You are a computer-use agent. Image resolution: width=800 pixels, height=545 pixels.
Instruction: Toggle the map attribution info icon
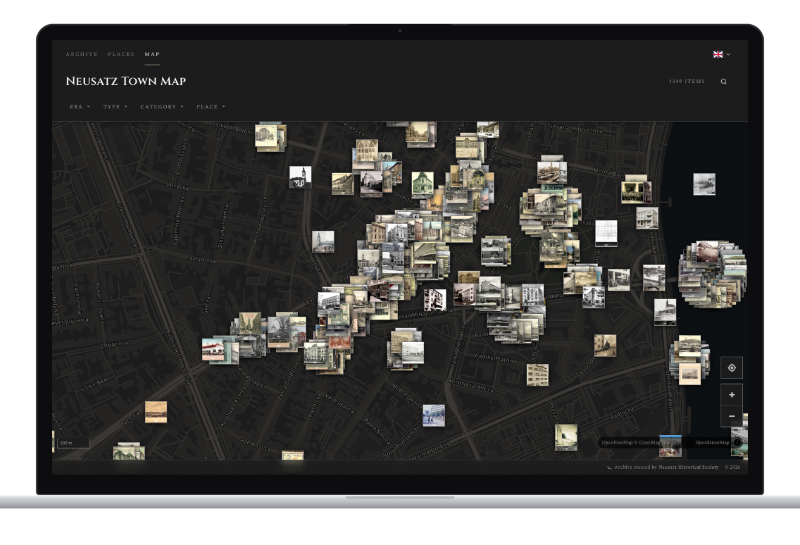click(738, 443)
